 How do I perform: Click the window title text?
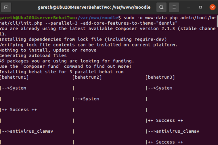(94, 7)
